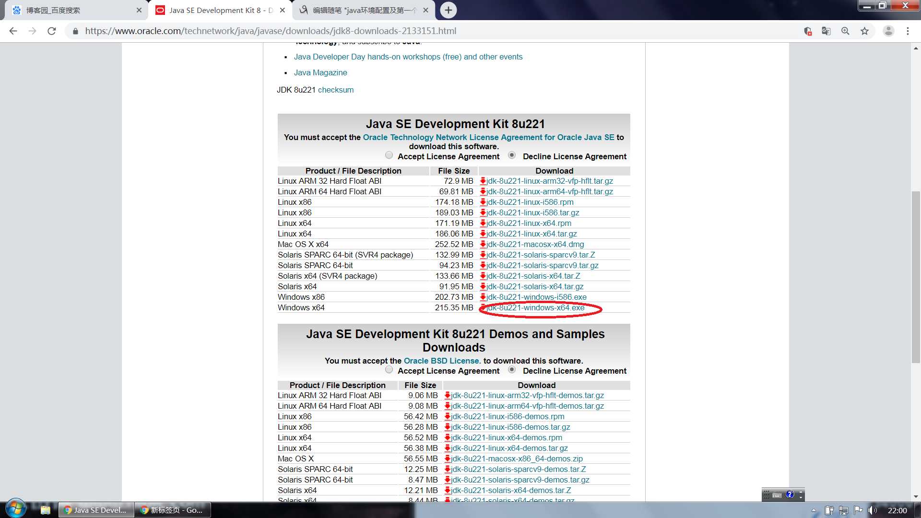This screenshot has width=921, height=518.
Task: View site security lock info
Action: [75, 31]
